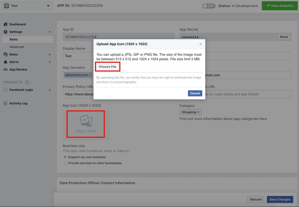Click the Activity Log list icon
Viewport: 299px width, 207px height.
point(6,103)
